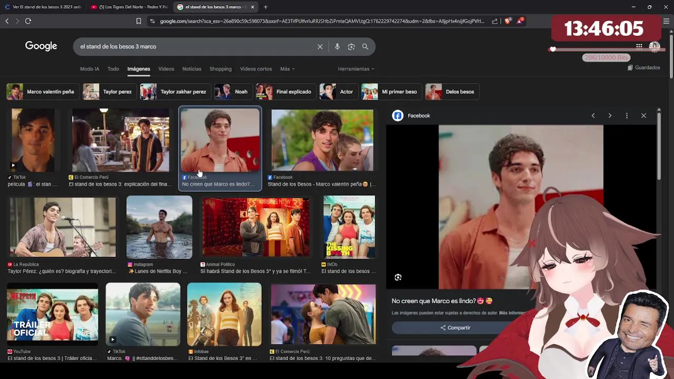Select the Actor filter chip
Screen dimensions: 674x379
coord(338,92)
